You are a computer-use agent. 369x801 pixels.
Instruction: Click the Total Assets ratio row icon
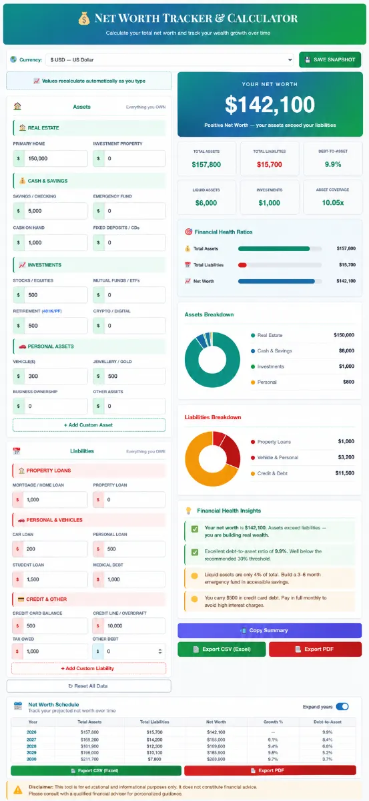(x=188, y=248)
